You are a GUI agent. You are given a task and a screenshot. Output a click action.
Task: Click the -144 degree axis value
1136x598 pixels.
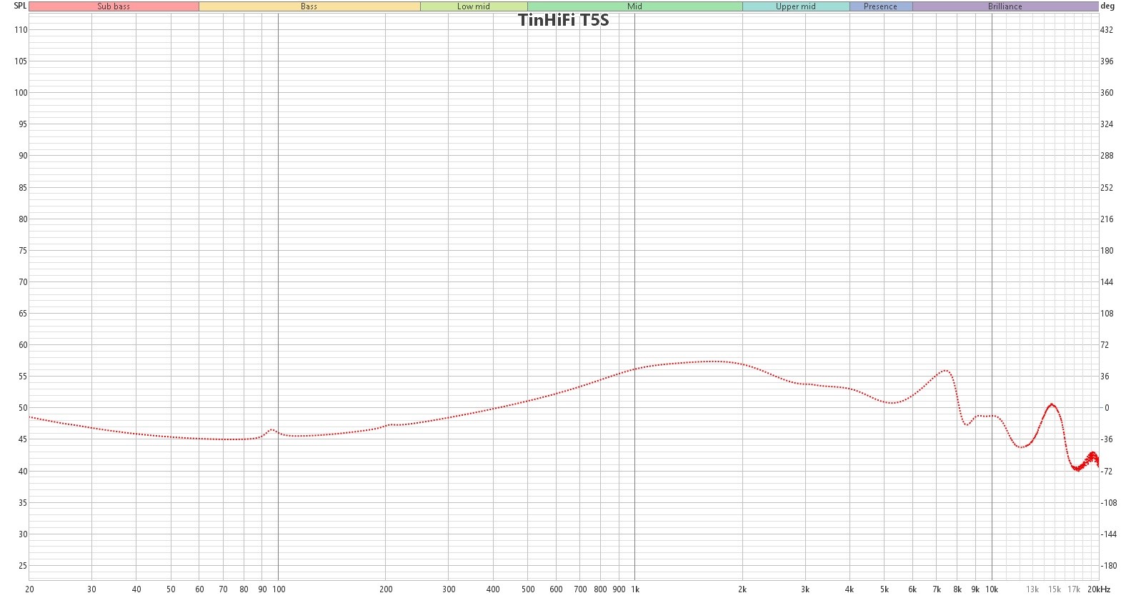coord(1108,534)
